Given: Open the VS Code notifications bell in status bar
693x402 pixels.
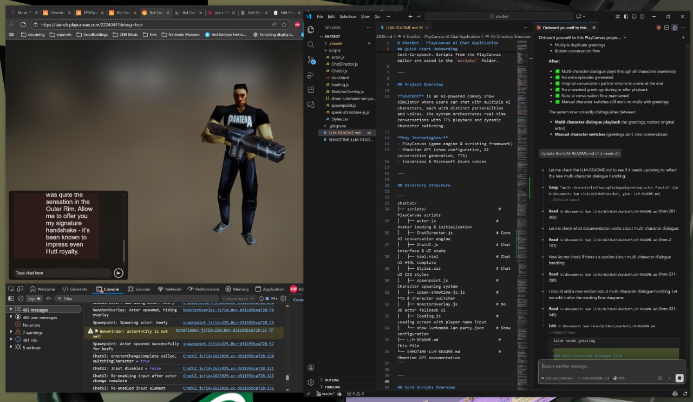Looking at the screenshot, I should point(684,393).
